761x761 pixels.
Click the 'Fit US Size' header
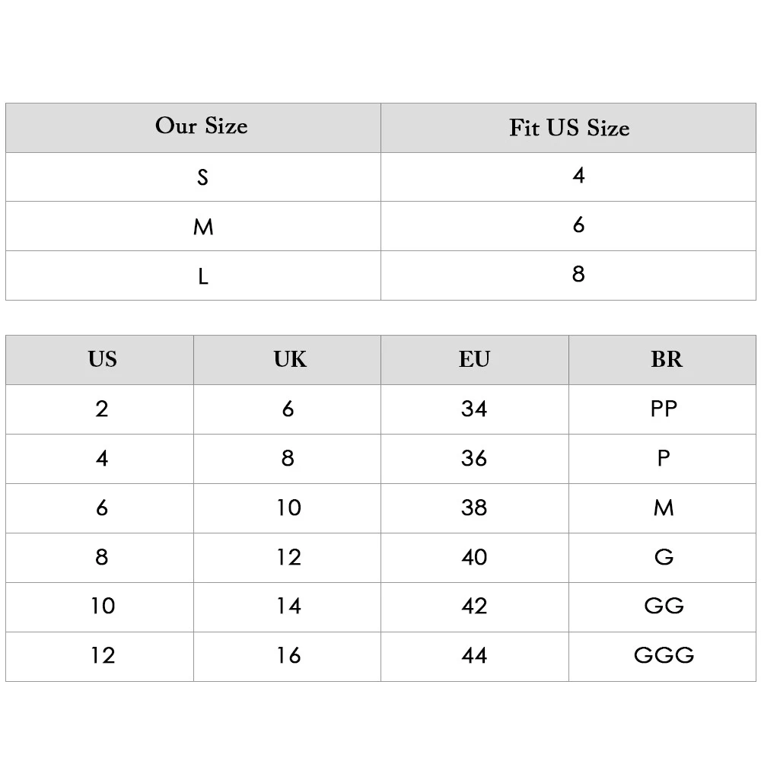click(569, 128)
